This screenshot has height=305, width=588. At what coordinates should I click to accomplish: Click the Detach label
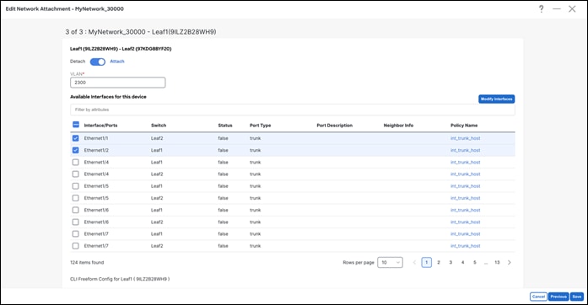coord(78,62)
